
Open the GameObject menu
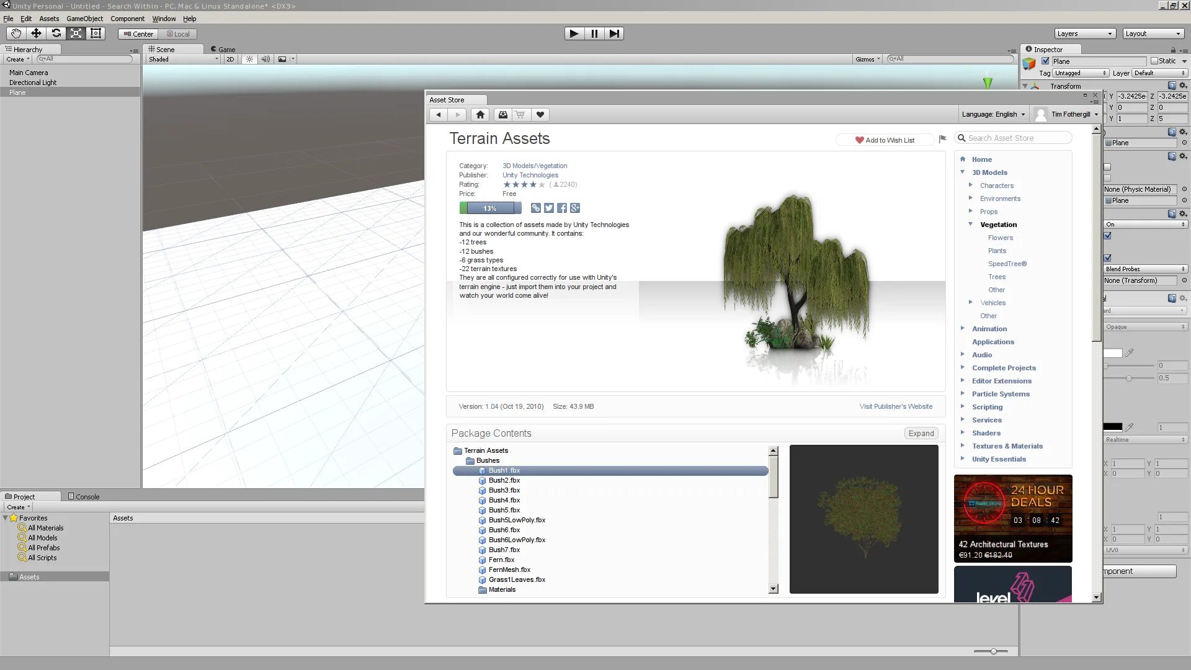click(84, 19)
